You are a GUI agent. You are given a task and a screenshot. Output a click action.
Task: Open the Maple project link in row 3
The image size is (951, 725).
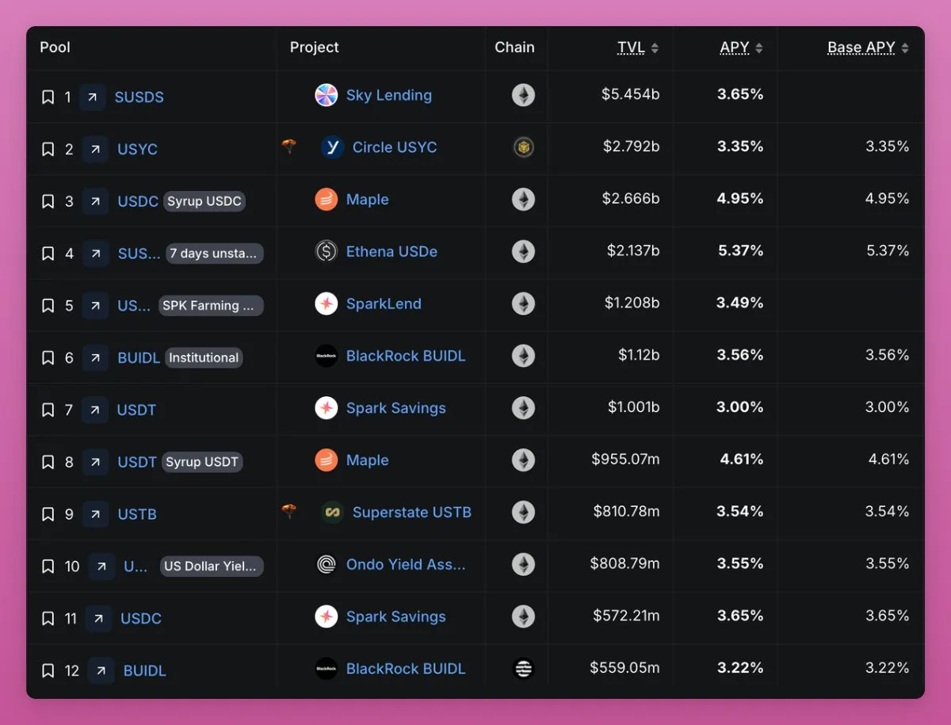tap(367, 200)
